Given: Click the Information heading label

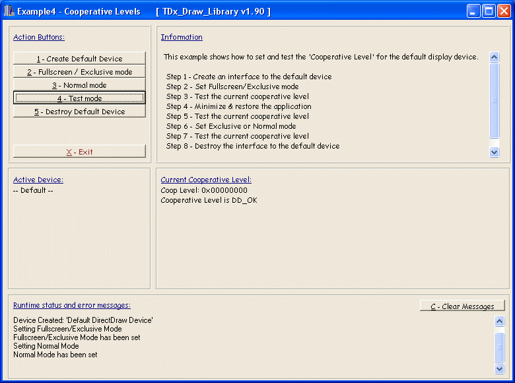Looking at the screenshot, I should [182, 37].
